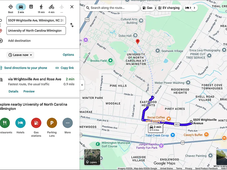227x170 pixels.
Task: Reverse starting point and destination
Action: click(x=72, y=25)
